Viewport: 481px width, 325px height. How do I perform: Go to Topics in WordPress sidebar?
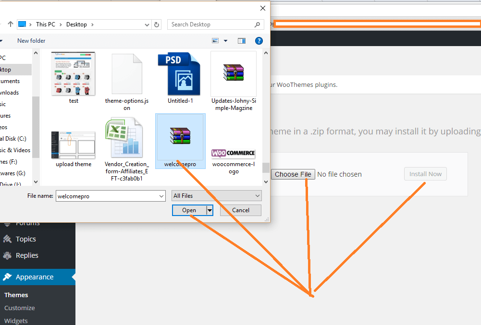tap(26, 239)
